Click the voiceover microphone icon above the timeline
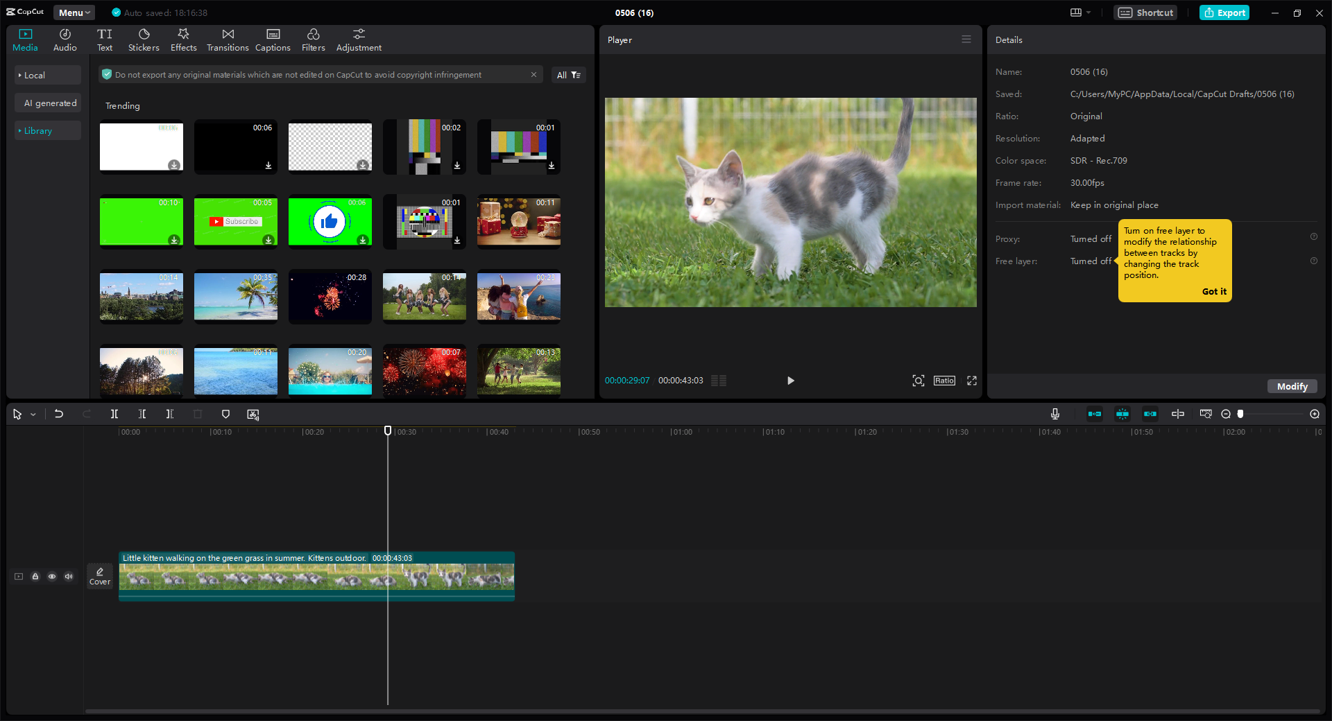Screen dimensions: 1332x721 (1054, 414)
